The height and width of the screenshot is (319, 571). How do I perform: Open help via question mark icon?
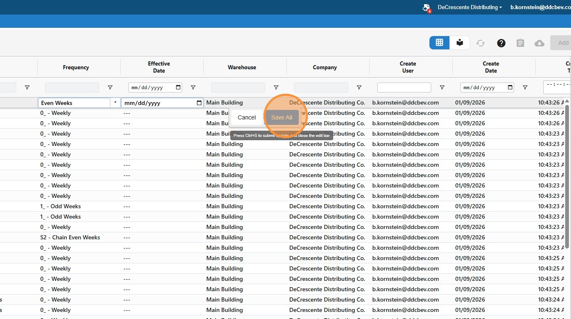501,43
